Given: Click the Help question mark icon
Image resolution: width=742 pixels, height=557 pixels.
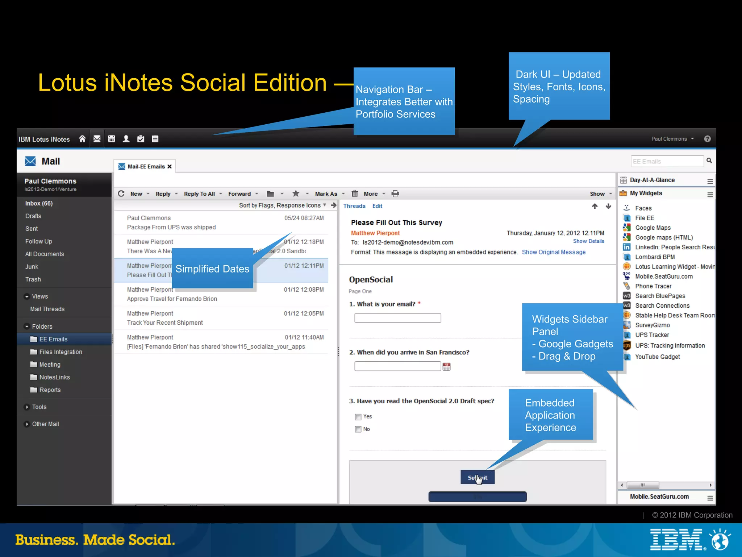Looking at the screenshot, I should [x=707, y=139].
